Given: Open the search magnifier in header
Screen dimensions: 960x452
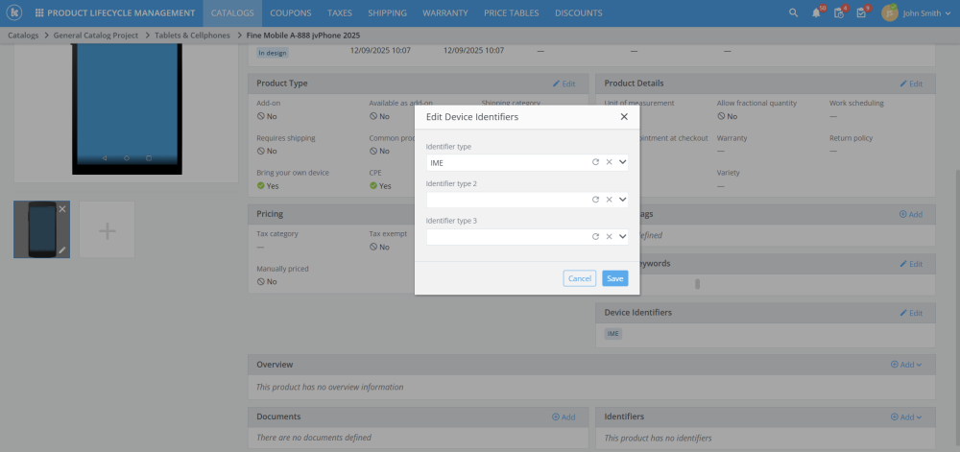Looking at the screenshot, I should 794,12.
